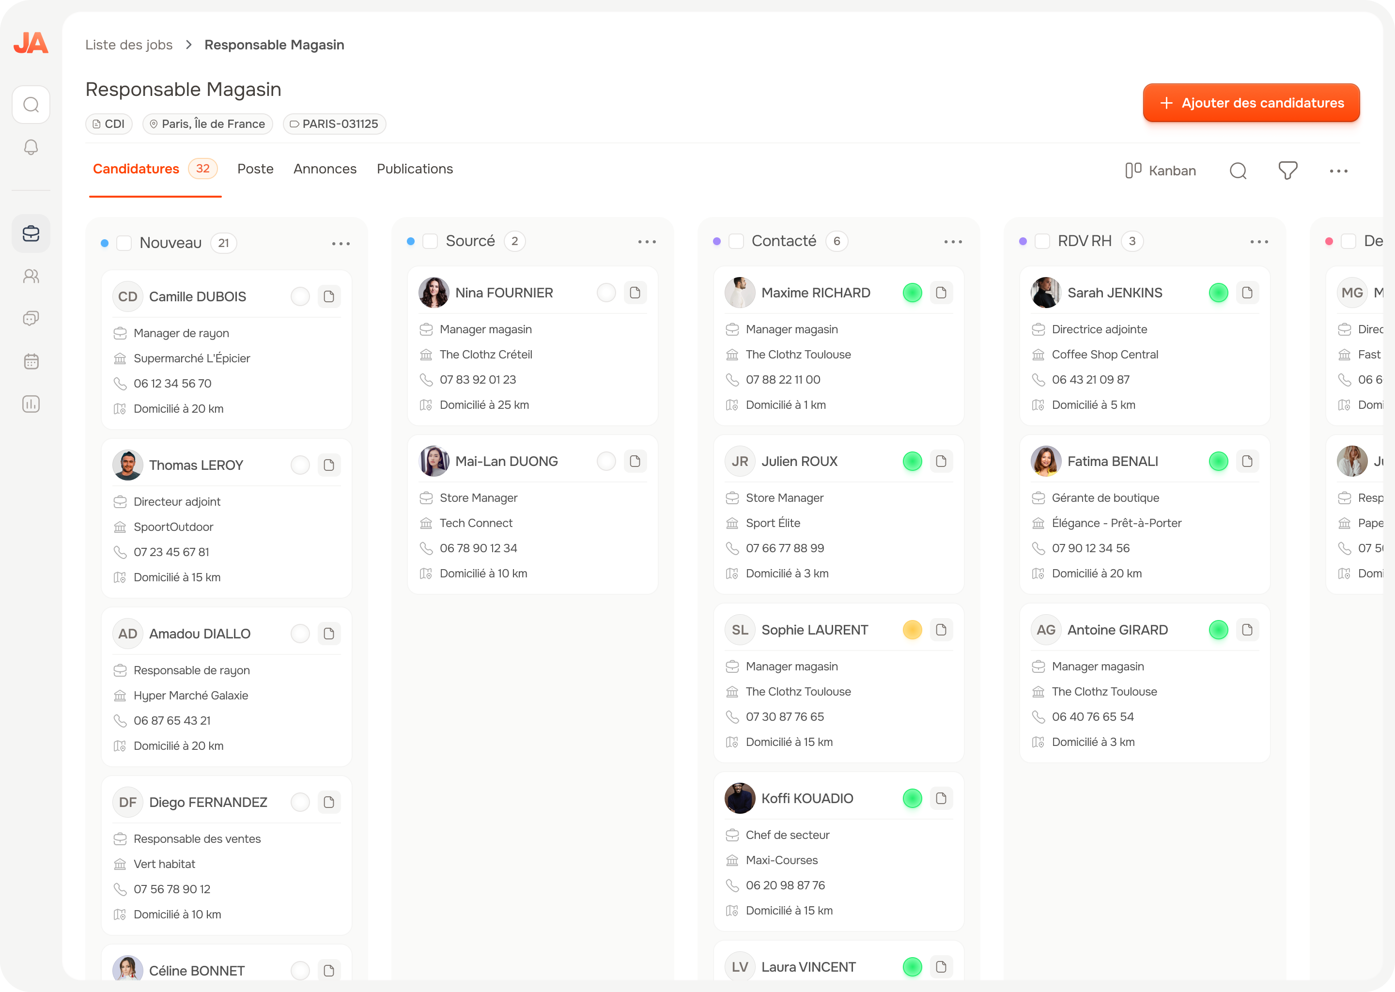Click Amadou DIALLO's AD avatar
Screen dimensions: 1395x992
(128, 634)
